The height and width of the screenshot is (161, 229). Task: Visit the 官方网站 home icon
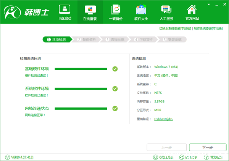192,10
